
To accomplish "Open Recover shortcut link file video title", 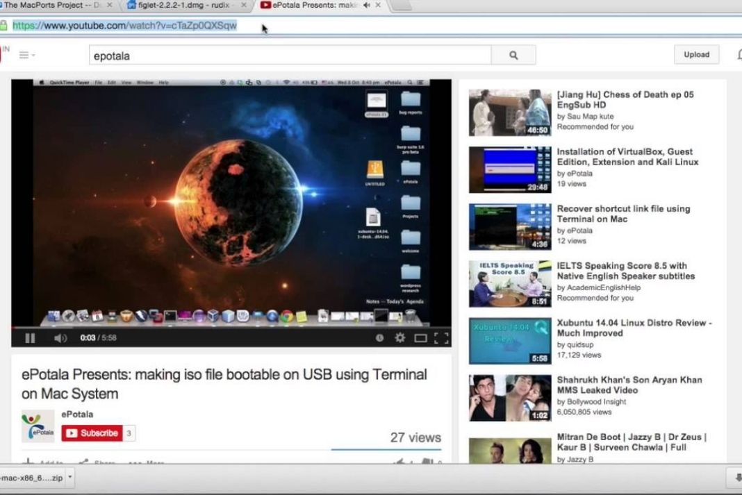I will click(x=623, y=214).
